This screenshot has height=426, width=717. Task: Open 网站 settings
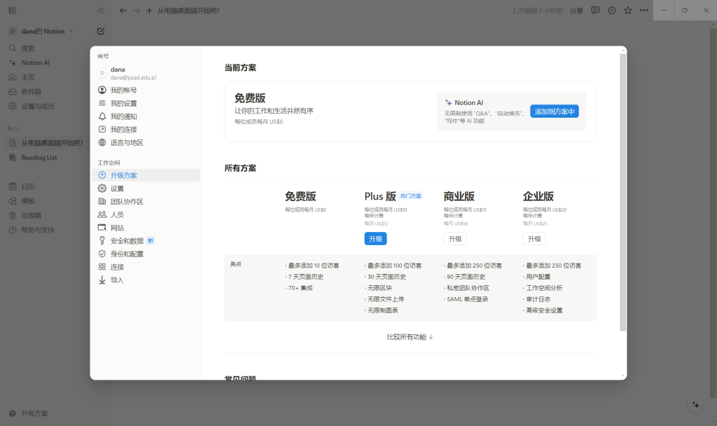pos(146,228)
